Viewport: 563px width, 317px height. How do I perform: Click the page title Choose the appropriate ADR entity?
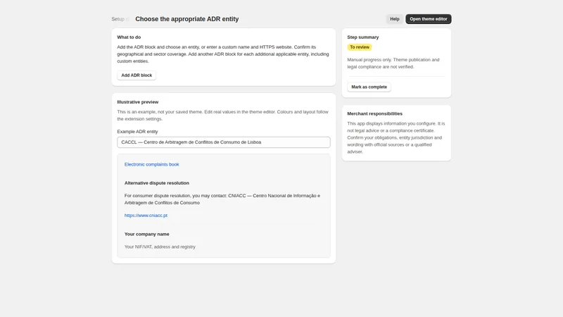(186, 19)
